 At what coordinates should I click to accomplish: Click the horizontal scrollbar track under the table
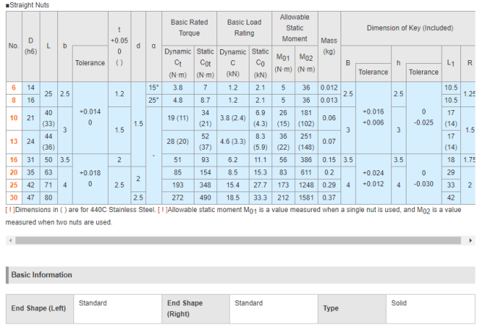tap(242, 240)
